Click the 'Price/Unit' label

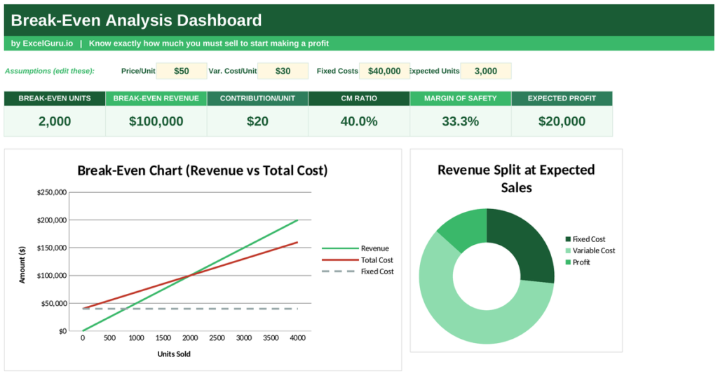(138, 71)
